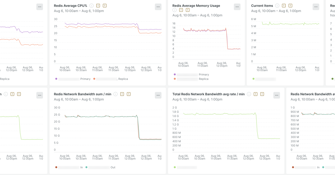Click info icon on Total Redis Network Bandwidth

point(249,94)
